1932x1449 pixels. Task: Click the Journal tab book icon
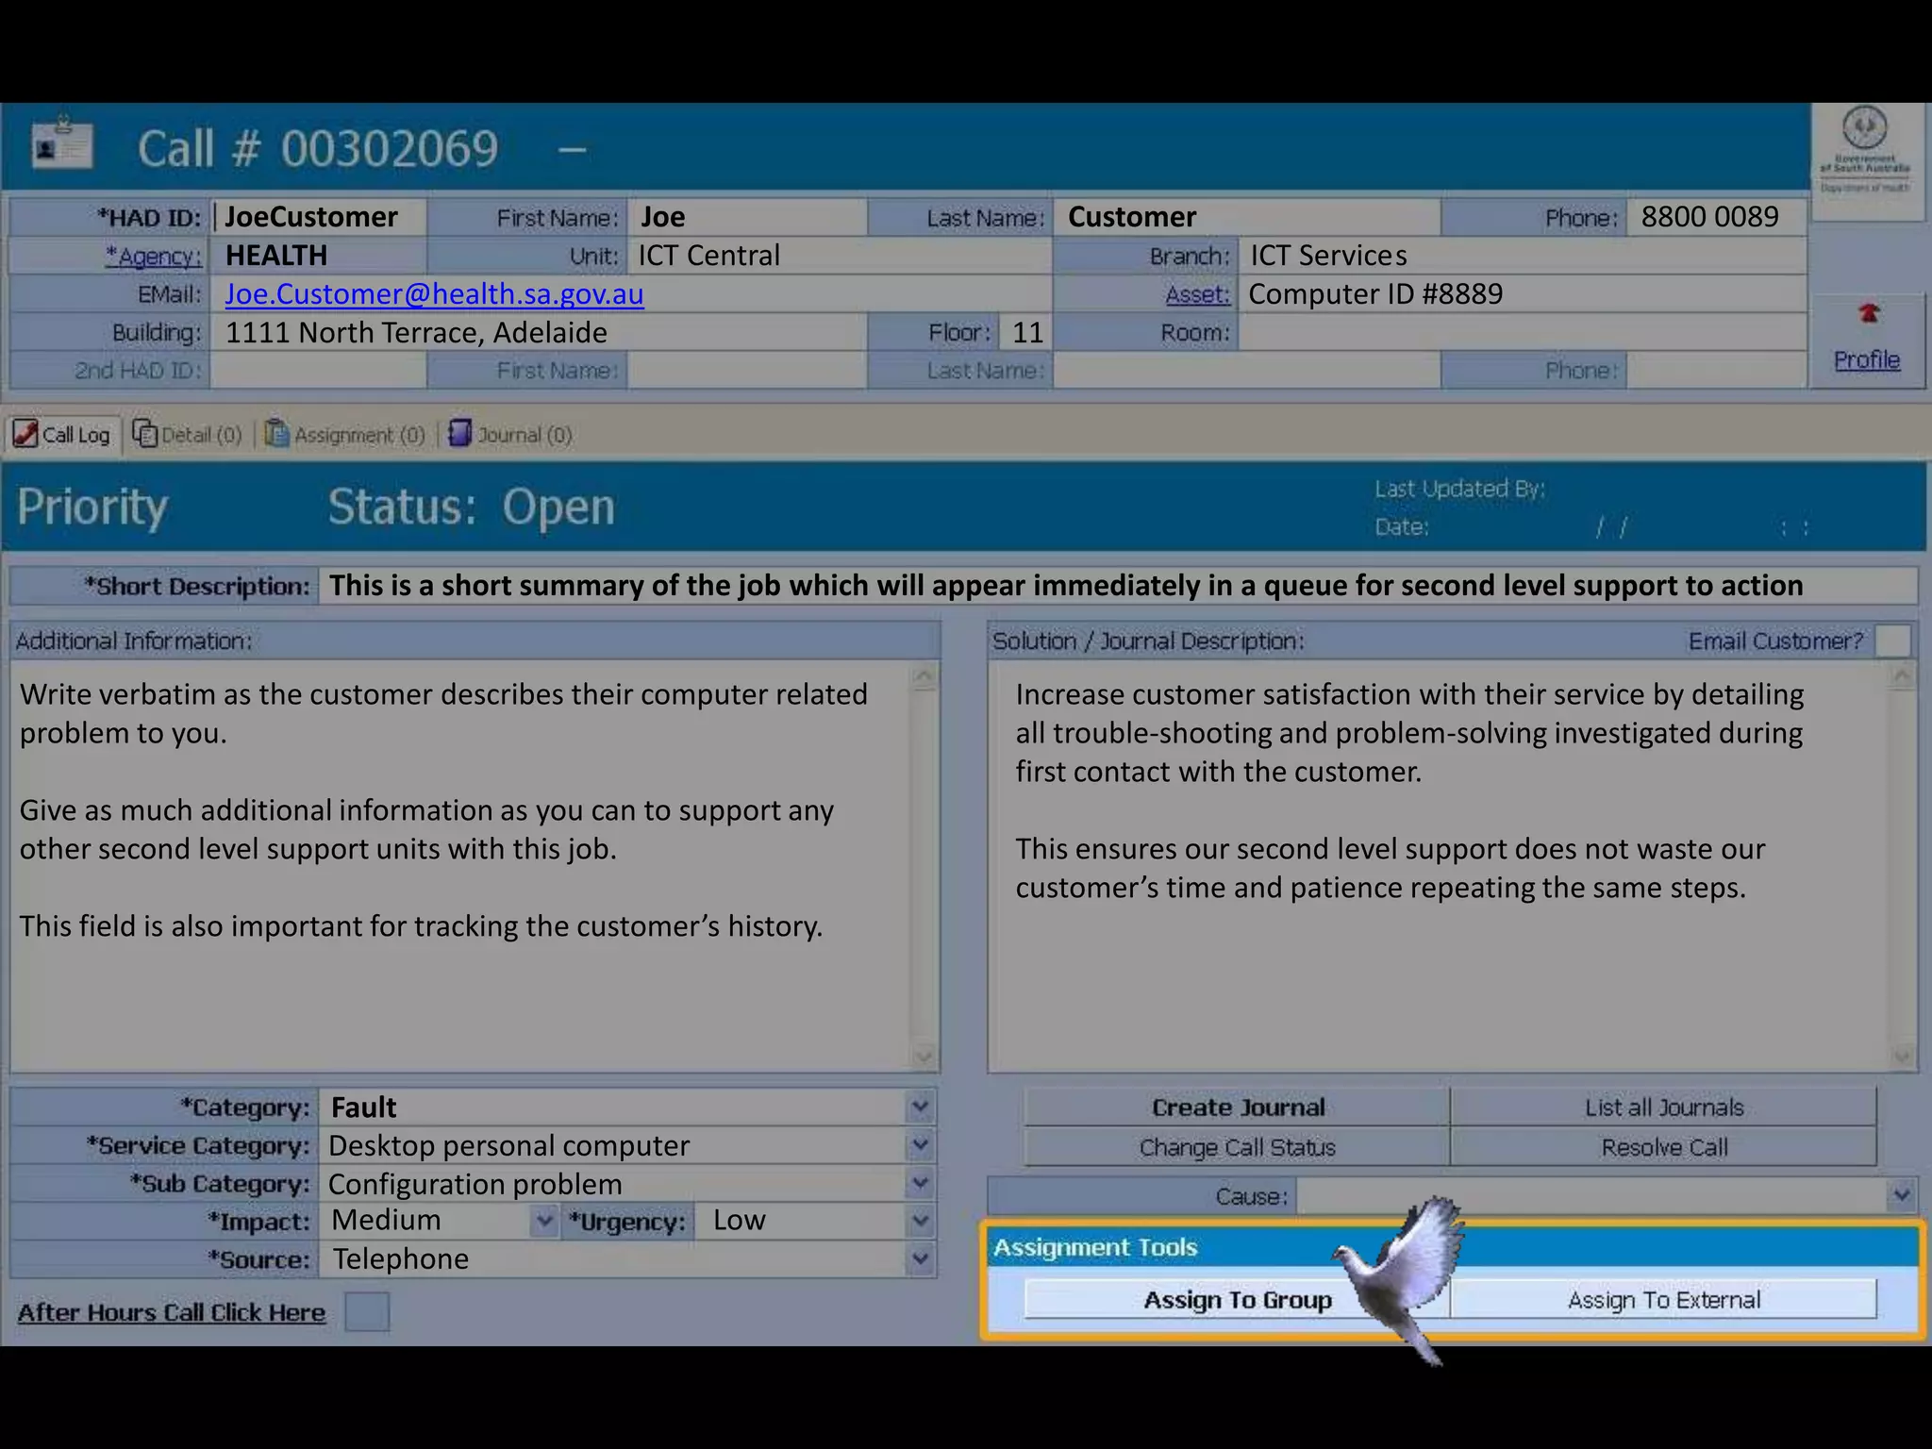tap(459, 433)
